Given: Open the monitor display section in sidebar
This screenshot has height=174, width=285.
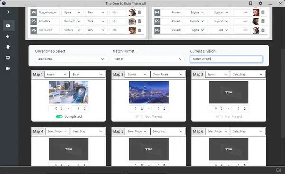Looking at the screenshot, I should [x=8, y=58].
